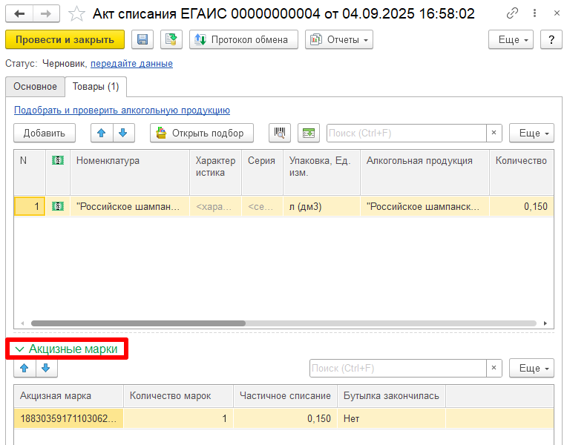Click the save document floppy disk icon
Viewport: 567px width, 445px height.
point(142,39)
